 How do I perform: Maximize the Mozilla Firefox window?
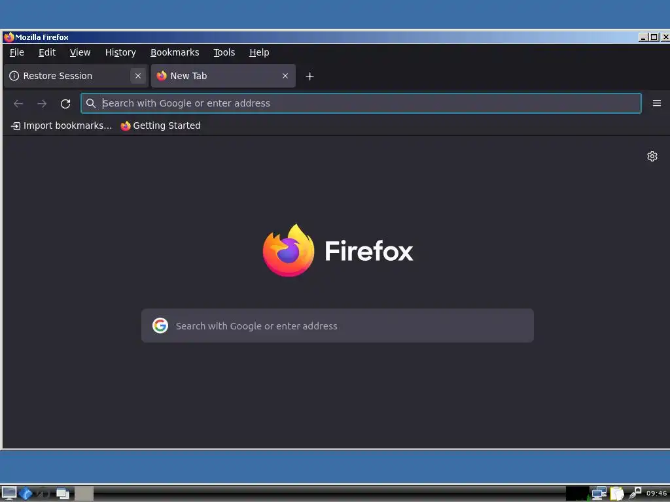tap(654, 37)
